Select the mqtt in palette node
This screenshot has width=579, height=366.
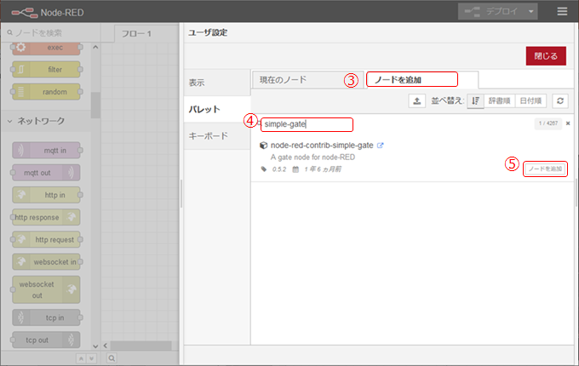point(47,150)
